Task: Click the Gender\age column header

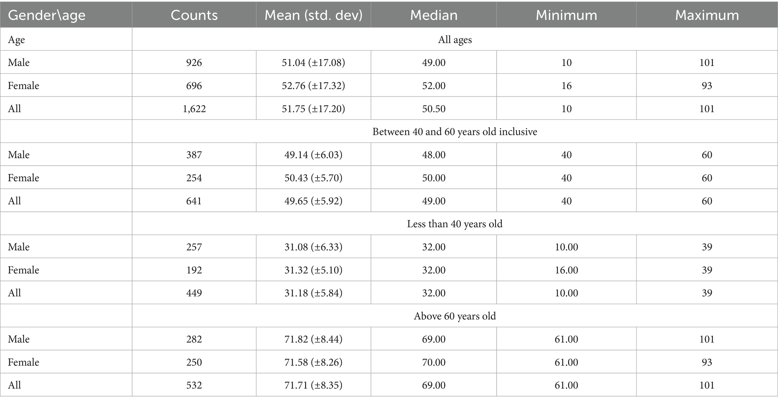Action: (47, 15)
